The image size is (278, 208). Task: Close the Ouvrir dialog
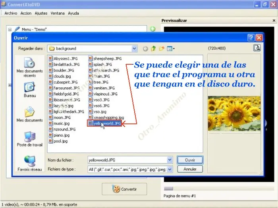259,38
